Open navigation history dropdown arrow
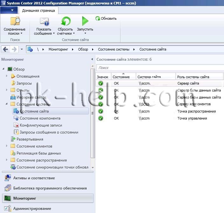The height and width of the screenshot is (213, 224). 22,49
